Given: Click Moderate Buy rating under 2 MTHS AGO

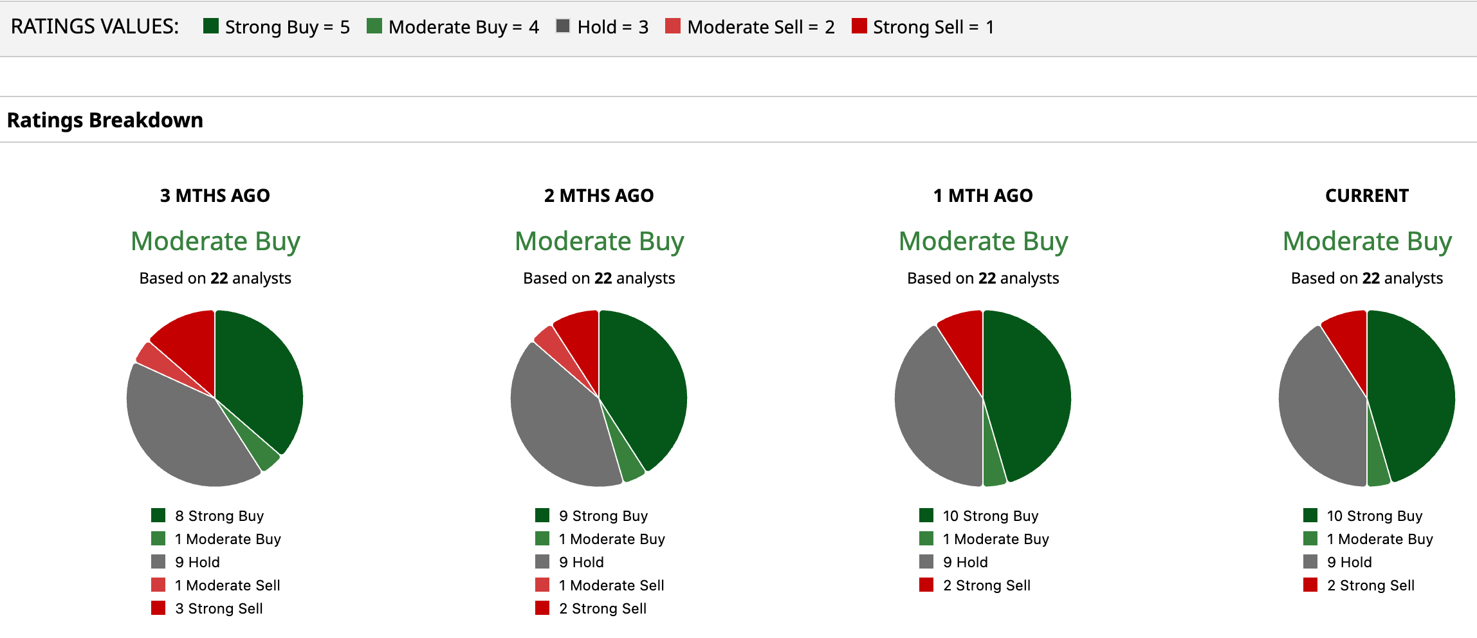Looking at the screenshot, I should click(599, 241).
